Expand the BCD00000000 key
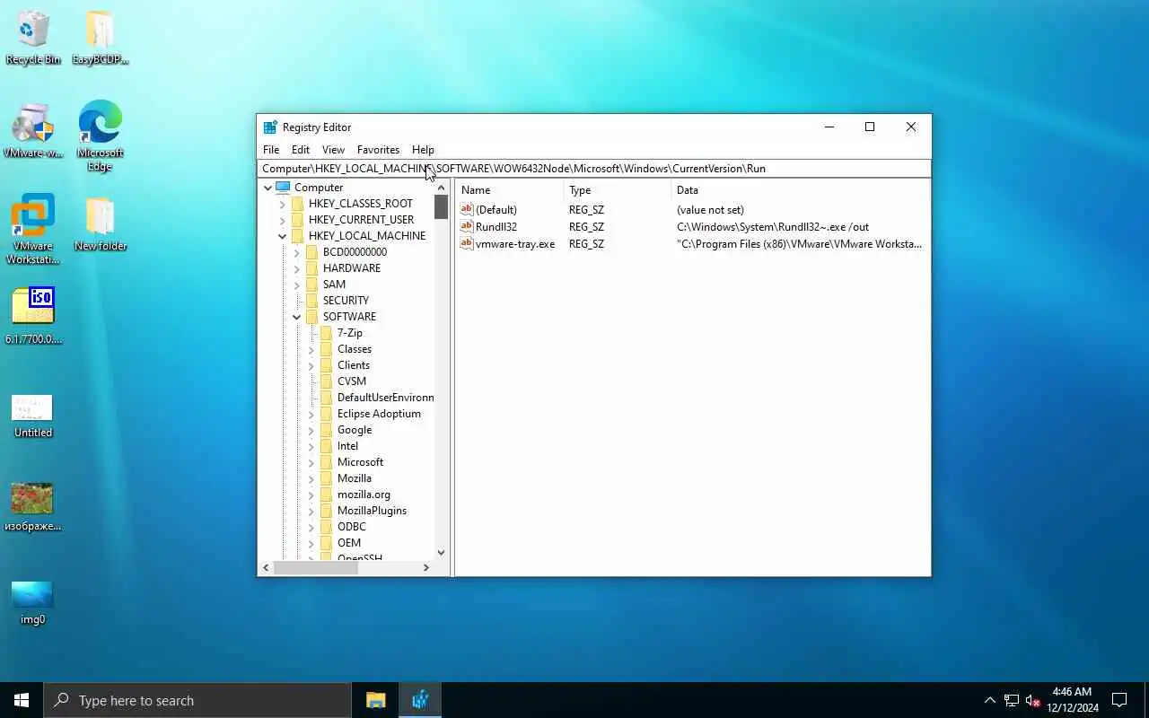 coord(296,252)
